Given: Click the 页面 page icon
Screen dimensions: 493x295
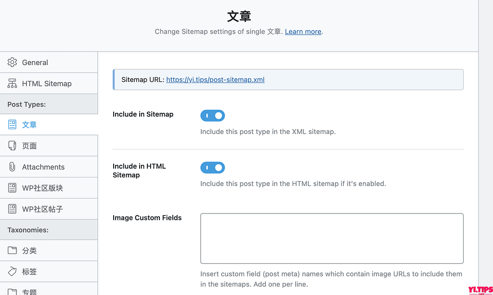Looking at the screenshot, I should click(12, 146).
